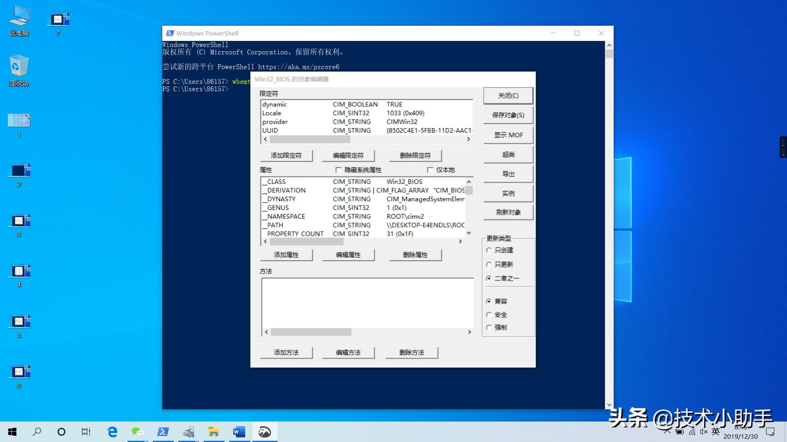Click the 显示 MOF button

[x=508, y=135]
